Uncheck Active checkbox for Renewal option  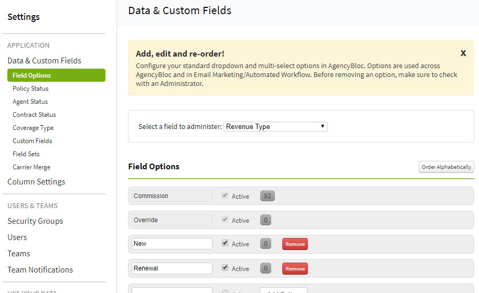tap(225, 268)
